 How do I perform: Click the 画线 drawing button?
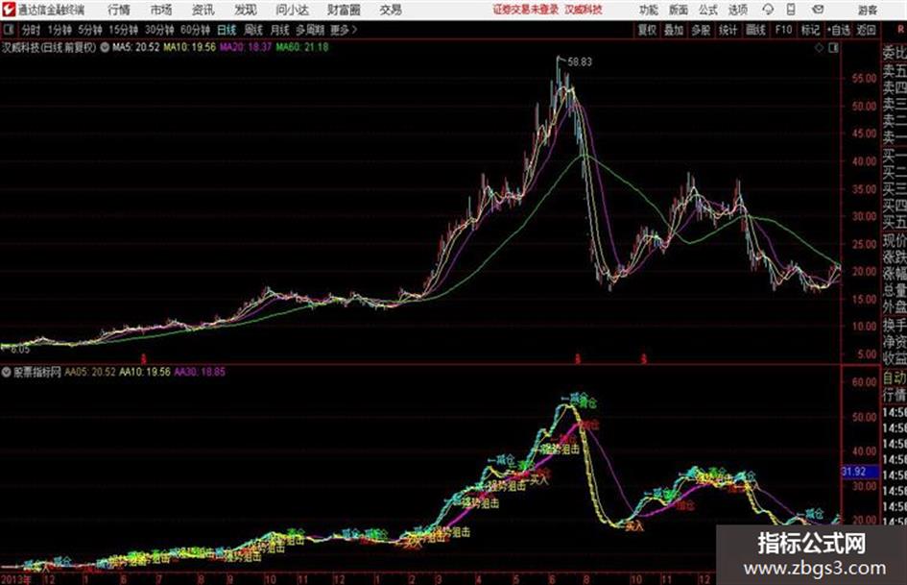coord(755,30)
